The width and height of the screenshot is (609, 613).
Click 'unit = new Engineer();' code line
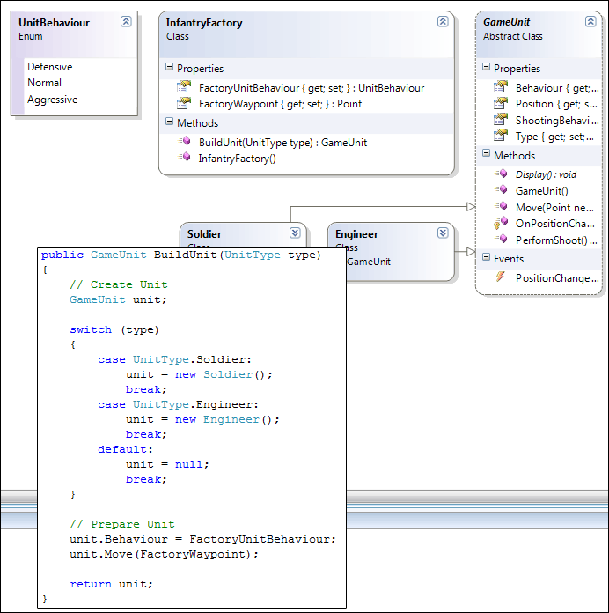202,419
